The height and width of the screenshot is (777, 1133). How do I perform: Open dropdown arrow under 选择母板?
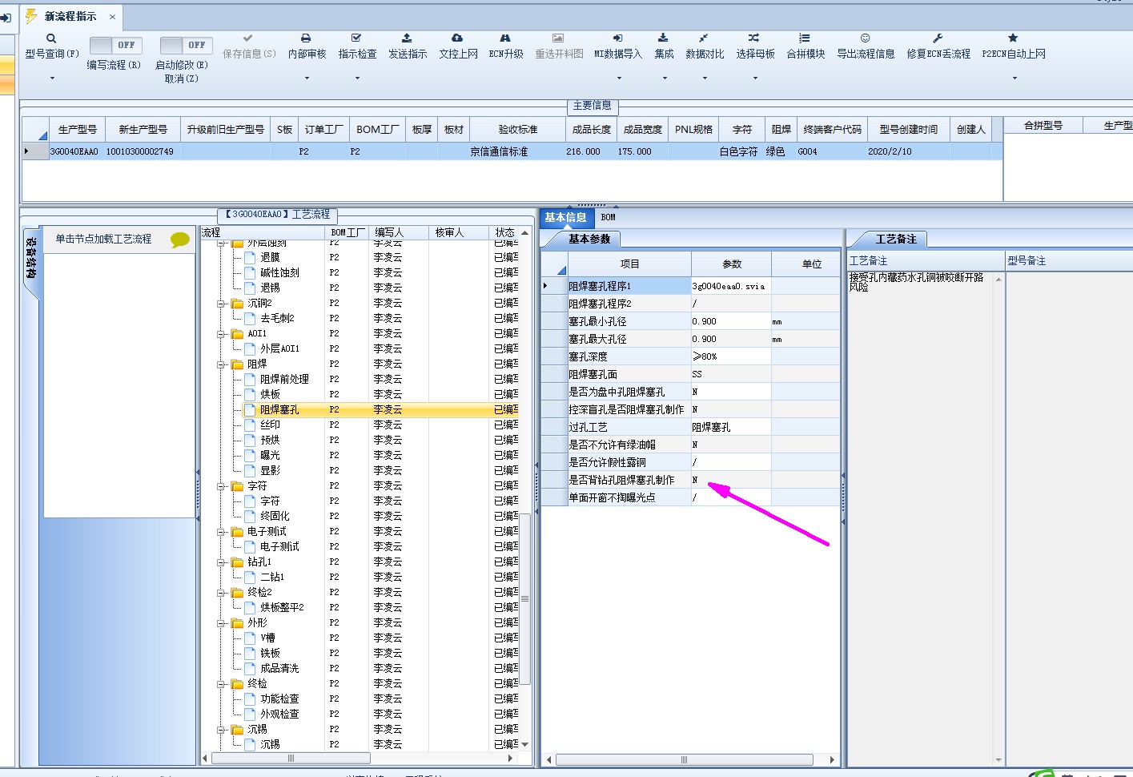[755, 79]
